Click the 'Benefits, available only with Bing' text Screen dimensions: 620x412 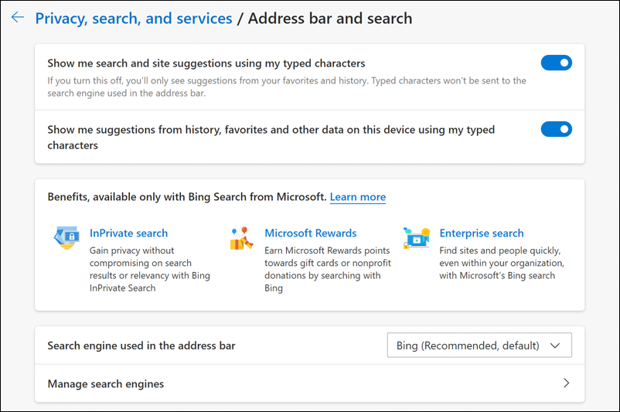[186, 197]
